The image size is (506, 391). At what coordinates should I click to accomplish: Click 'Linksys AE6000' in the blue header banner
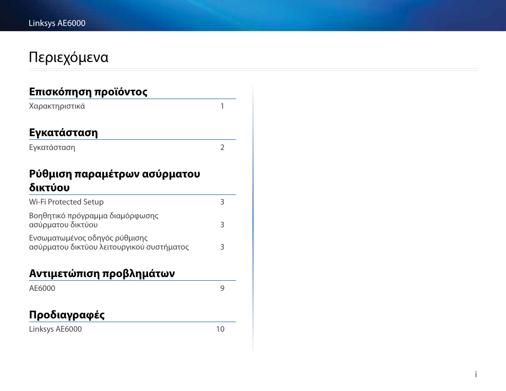(57, 23)
